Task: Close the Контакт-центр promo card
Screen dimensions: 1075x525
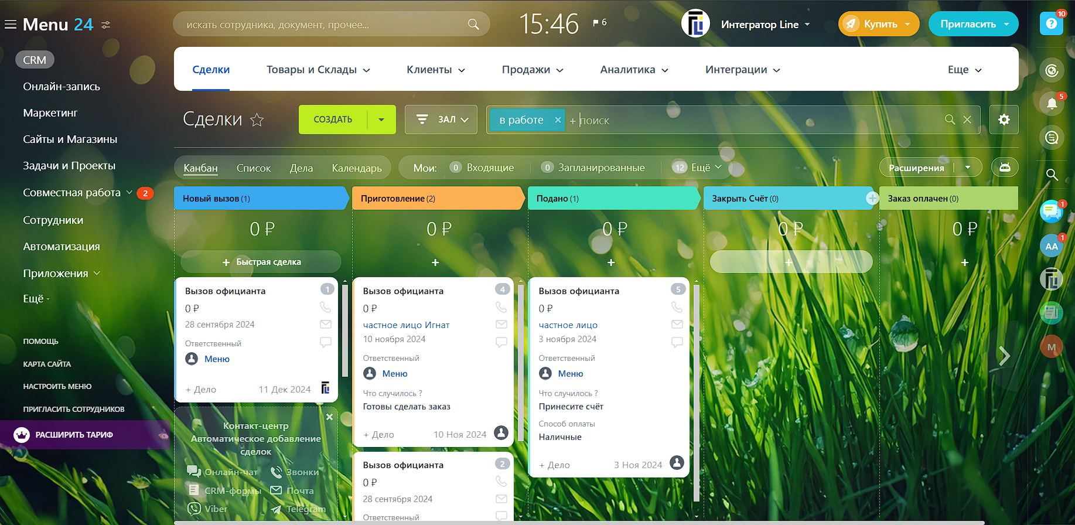Action: pyautogui.click(x=329, y=417)
